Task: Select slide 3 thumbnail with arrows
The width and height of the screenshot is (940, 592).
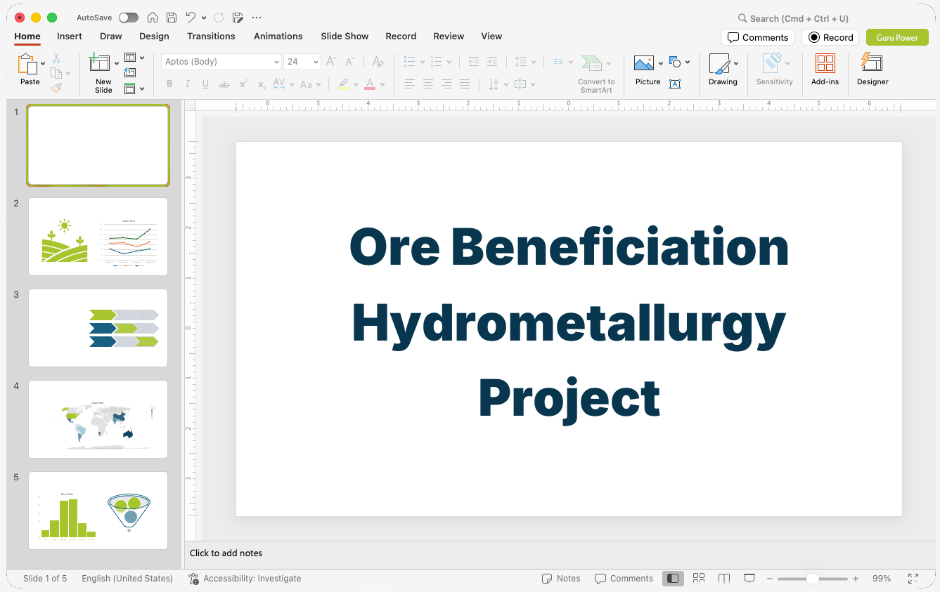Action: click(x=98, y=328)
